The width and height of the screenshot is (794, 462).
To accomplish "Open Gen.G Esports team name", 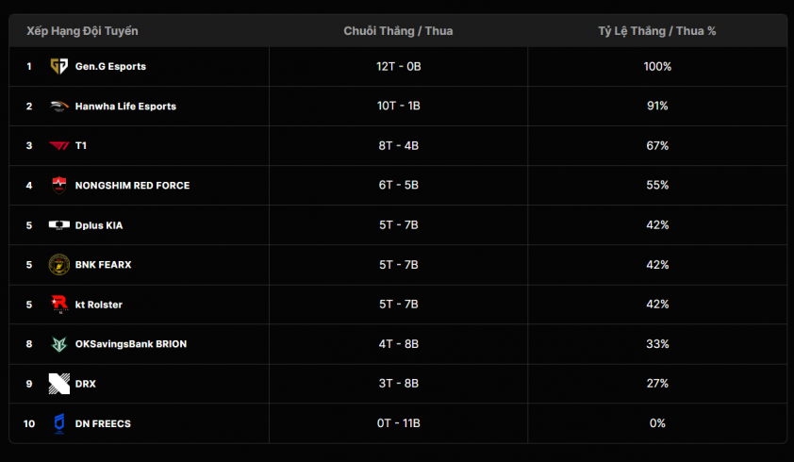I will point(110,66).
